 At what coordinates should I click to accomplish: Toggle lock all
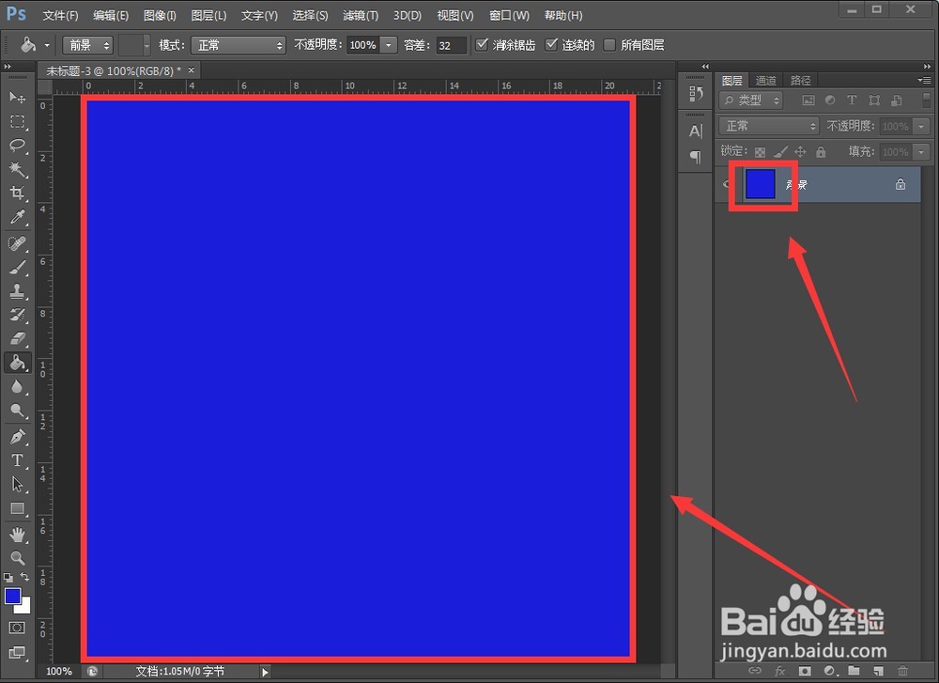pos(821,152)
